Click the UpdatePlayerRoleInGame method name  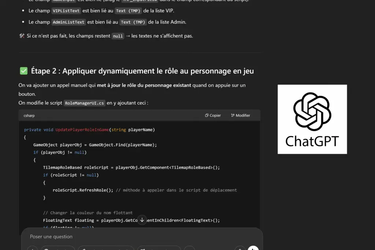82,130
